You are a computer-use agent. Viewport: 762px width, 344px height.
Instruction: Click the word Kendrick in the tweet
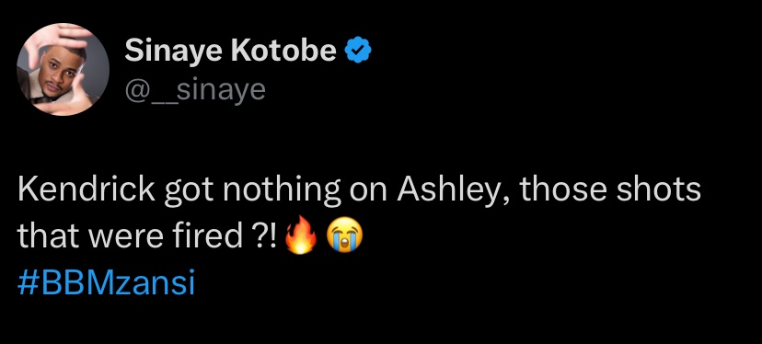pyautogui.click(x=87, y=190)
